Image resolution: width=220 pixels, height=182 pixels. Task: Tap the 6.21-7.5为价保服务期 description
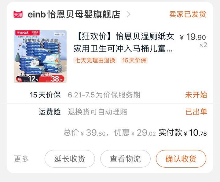point(104,95)
